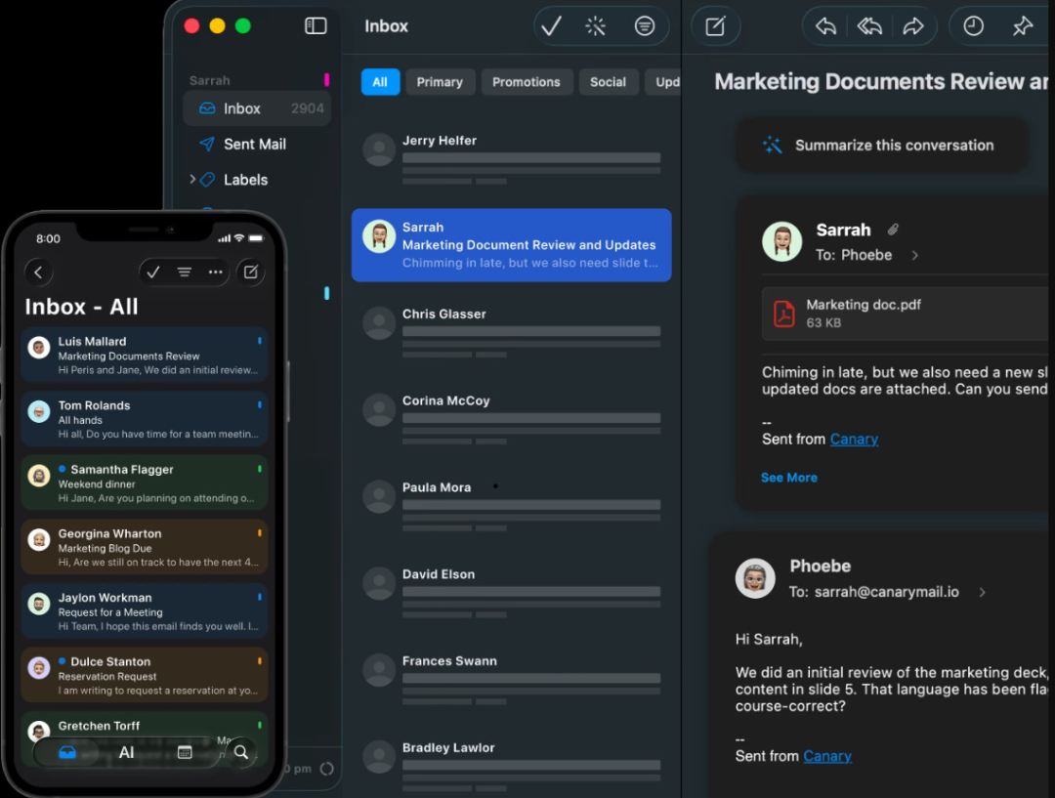1055x798 pixels.
Task: Tap the AI assistant button on the phone
Action: [125, 752]
